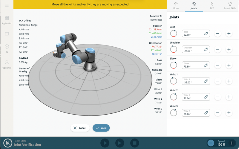Open the Operator sidebar section
This screenshot has height=149, width=239.
tap(7, 64)
